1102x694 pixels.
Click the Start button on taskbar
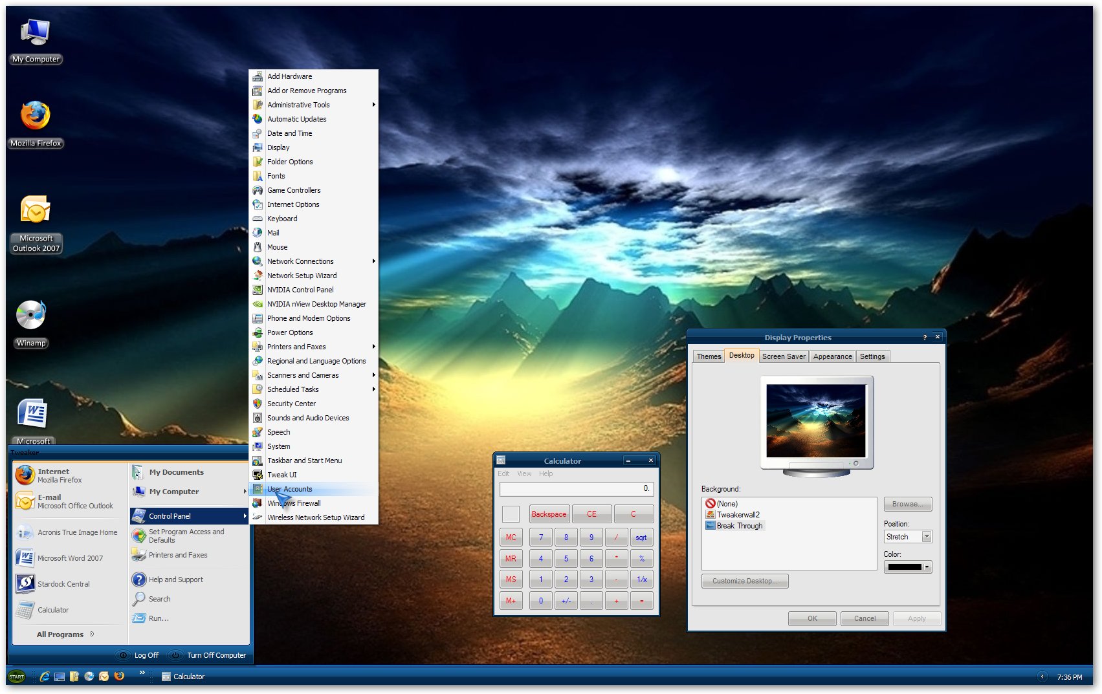pos(17,677)
